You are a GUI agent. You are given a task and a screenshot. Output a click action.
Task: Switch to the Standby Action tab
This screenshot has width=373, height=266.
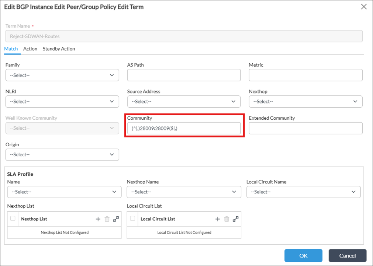pyautogui.click(x=59, y=49)
